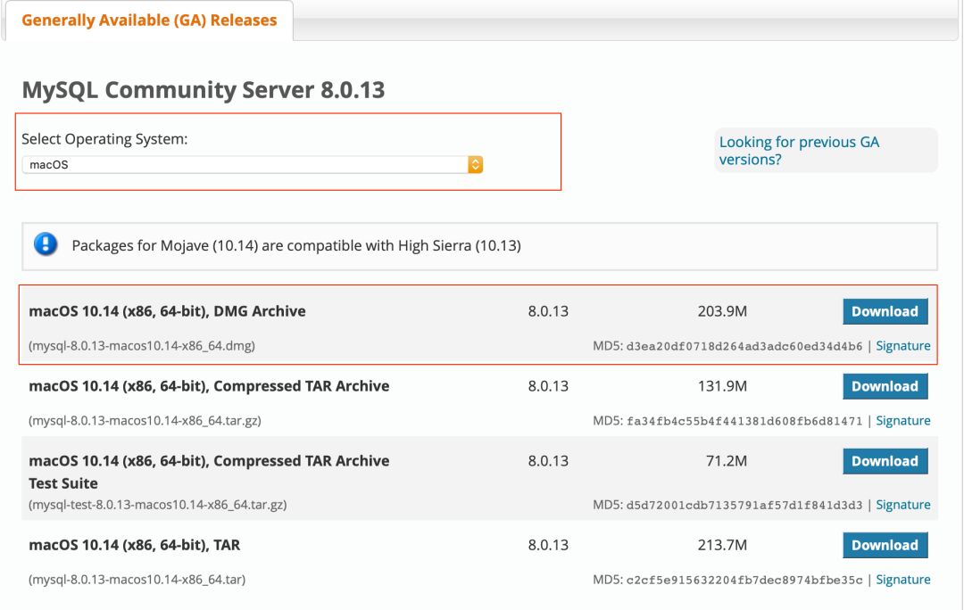Click the blue exclamation info icon
The height and width of the screenshot is (610, 964).
point(46,244)
